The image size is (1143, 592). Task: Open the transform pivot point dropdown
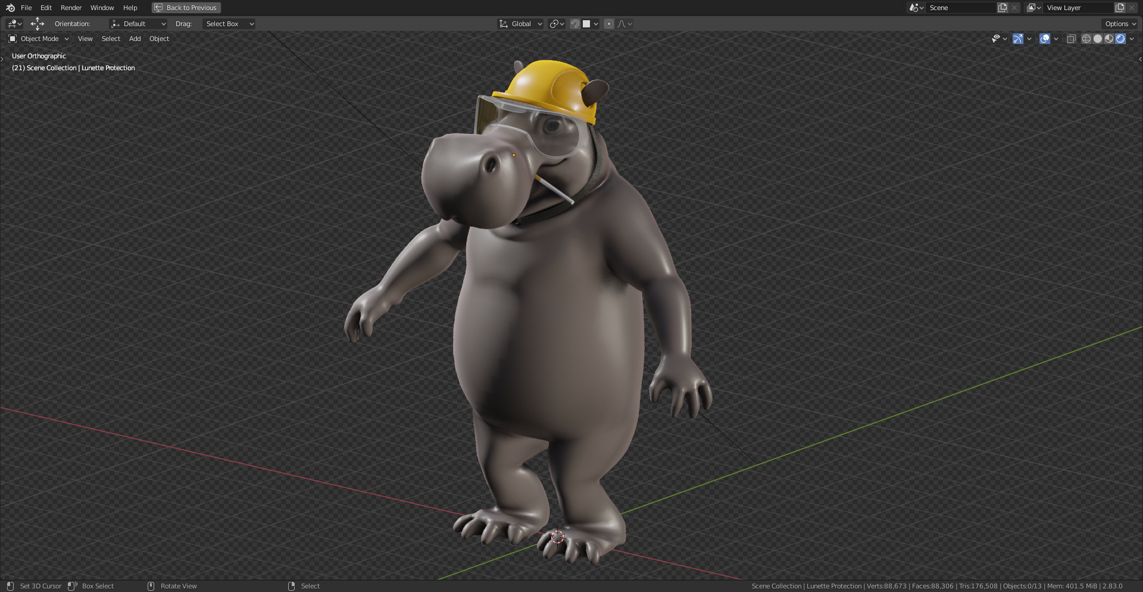[x=557, y=24]
